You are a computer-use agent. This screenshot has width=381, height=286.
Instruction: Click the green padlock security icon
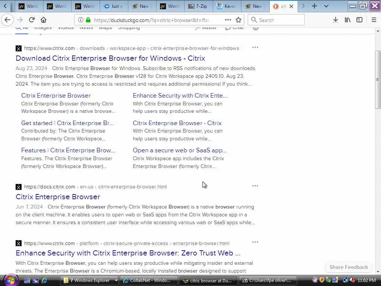click(88, 20)
